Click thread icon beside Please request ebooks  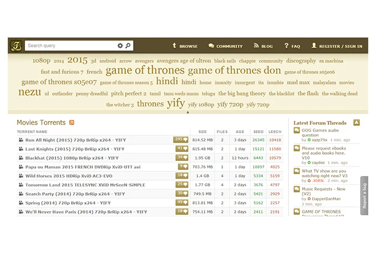click(x=297, y=149)
